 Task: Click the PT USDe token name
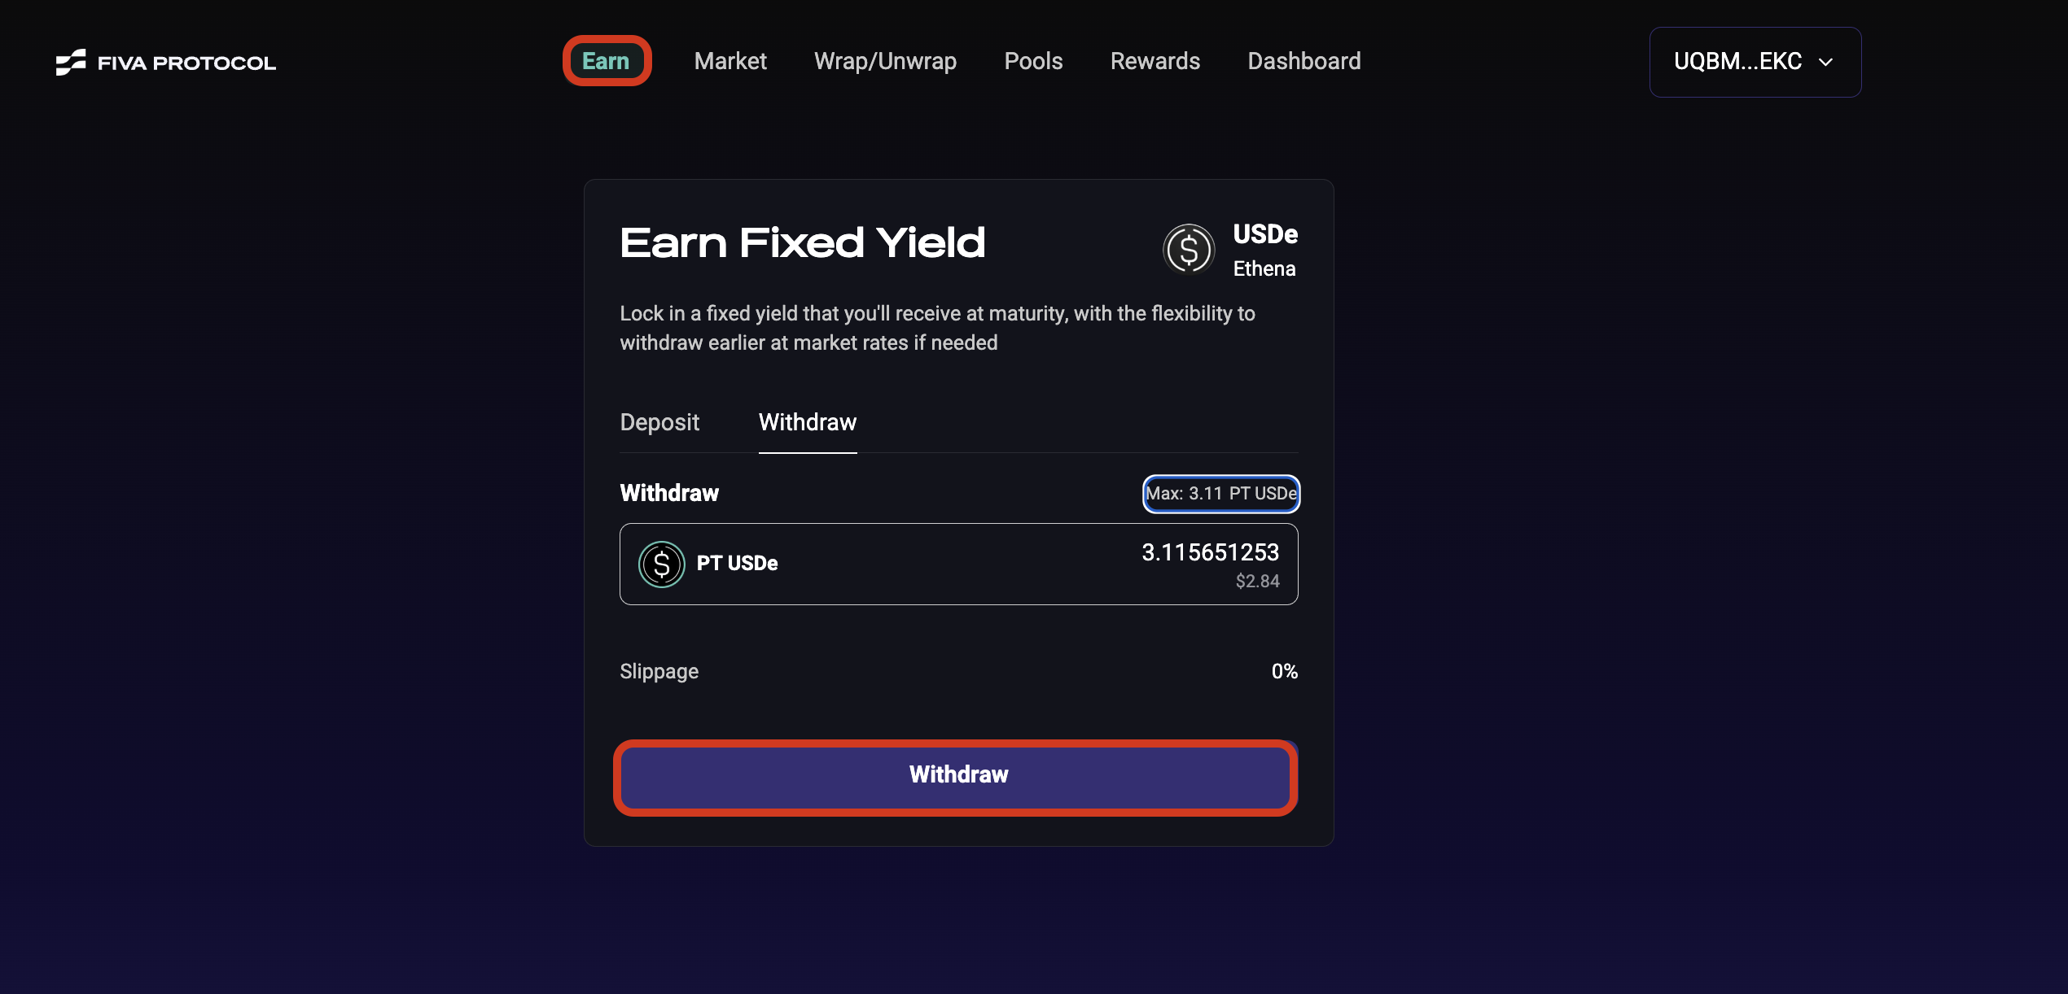[x=737, y=564]
